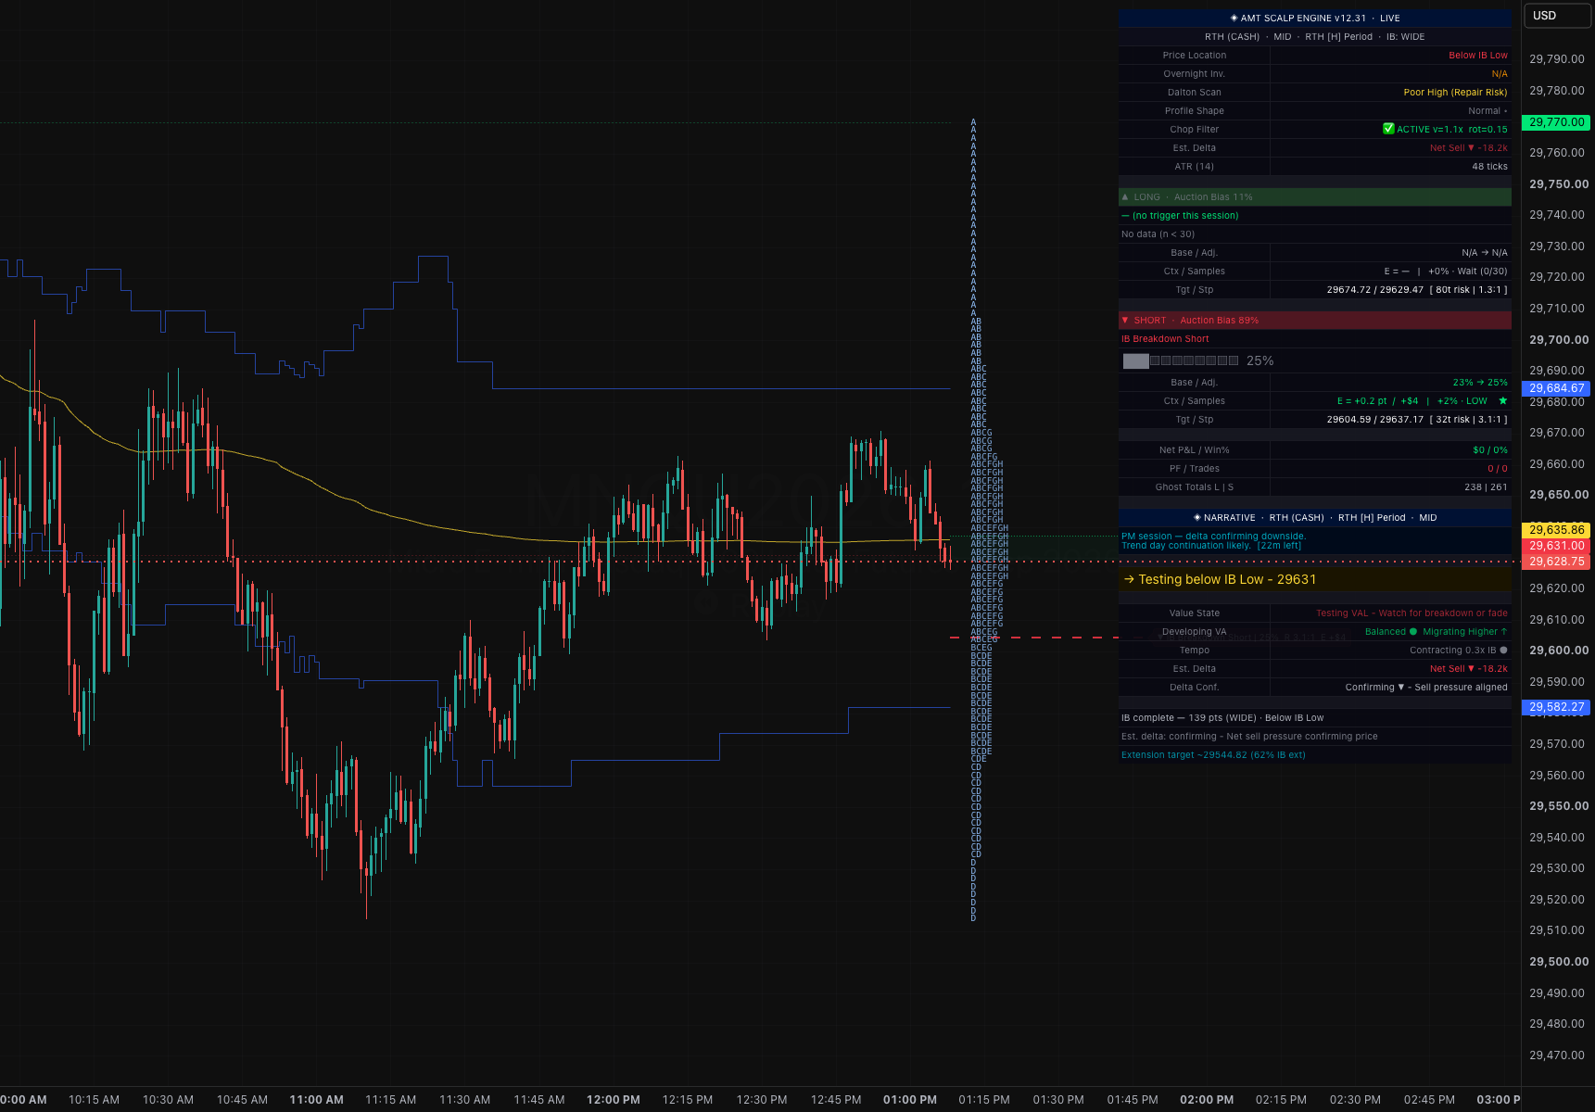Viewport: 1595px width, 1112px height.
Task: Click the yellow 29,635.86 price label
Action: click(1557, 530)
